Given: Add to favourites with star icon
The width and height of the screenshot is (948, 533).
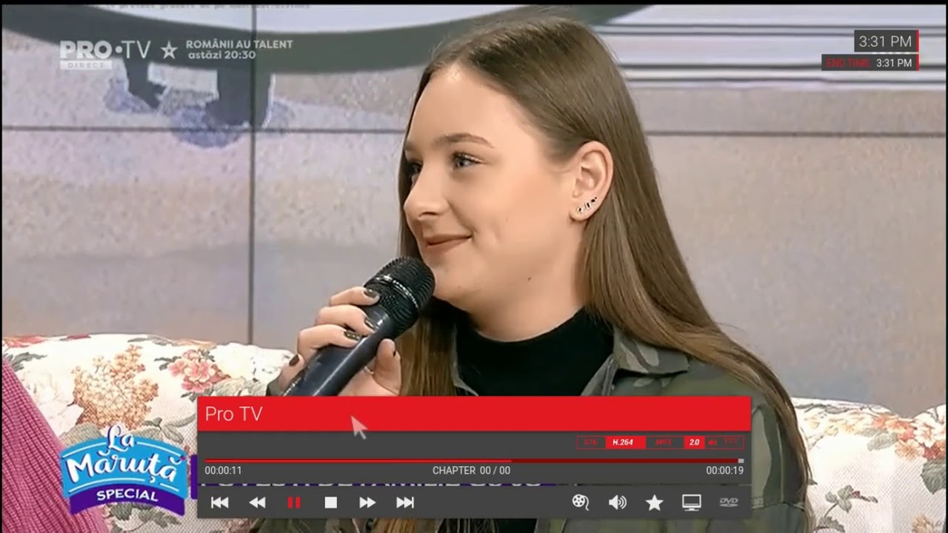Looking at the screenshot, I should point(654,503).
